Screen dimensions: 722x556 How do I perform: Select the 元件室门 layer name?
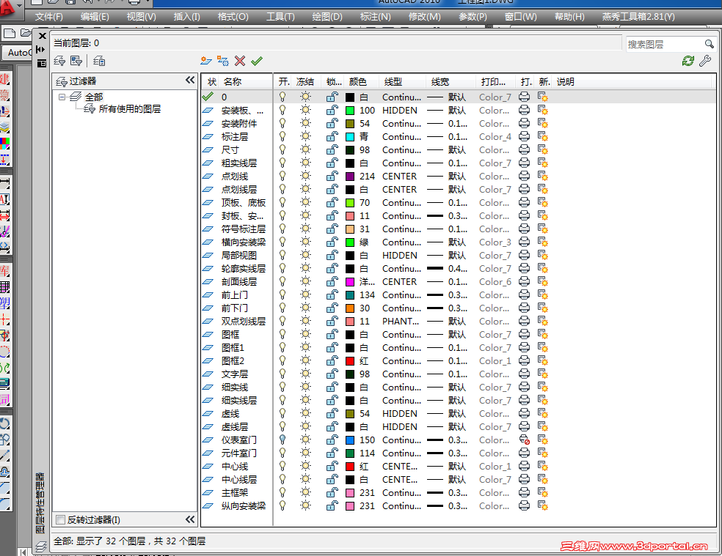click(x=239, y=453)
